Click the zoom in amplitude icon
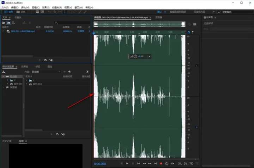This screenshot has height=168, width=254. 180,163
